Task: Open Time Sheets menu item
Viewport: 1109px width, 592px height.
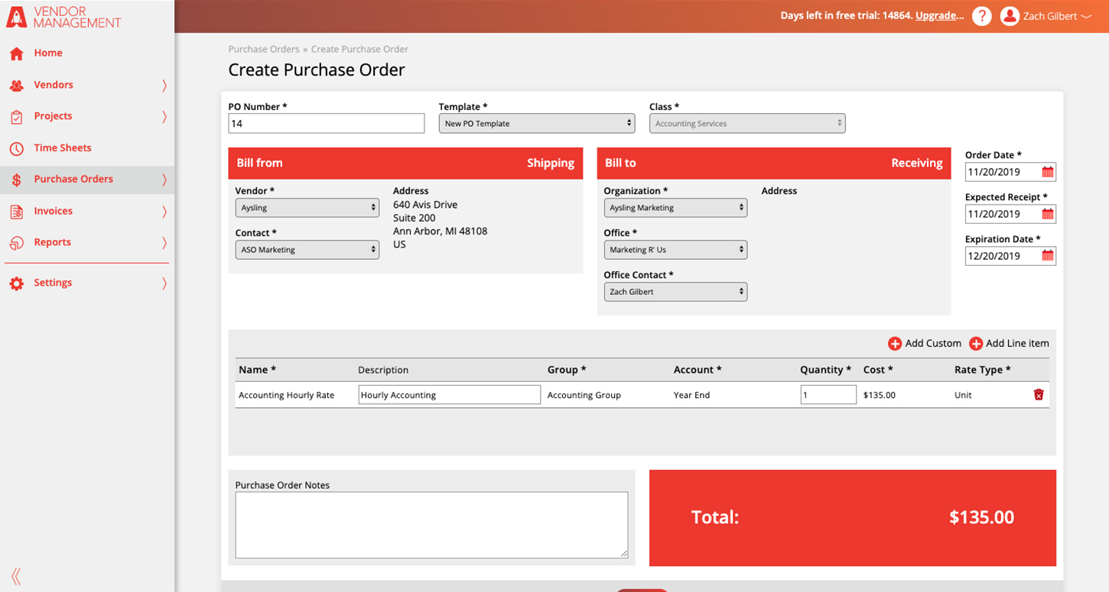Action: pyautogui.click(x=63, y=148)
